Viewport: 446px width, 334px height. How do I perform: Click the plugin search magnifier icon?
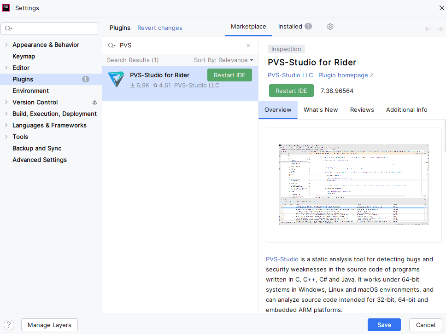click(111, 46)
